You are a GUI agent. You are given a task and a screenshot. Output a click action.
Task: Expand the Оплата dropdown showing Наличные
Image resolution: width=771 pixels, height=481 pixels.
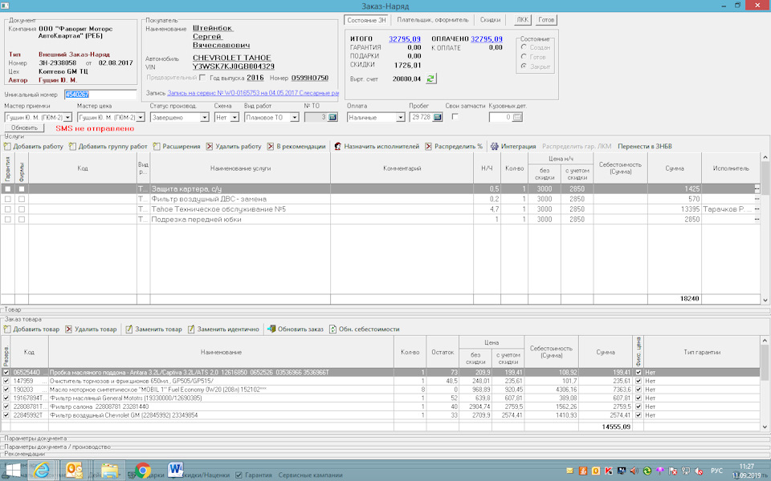click(401, 117)
